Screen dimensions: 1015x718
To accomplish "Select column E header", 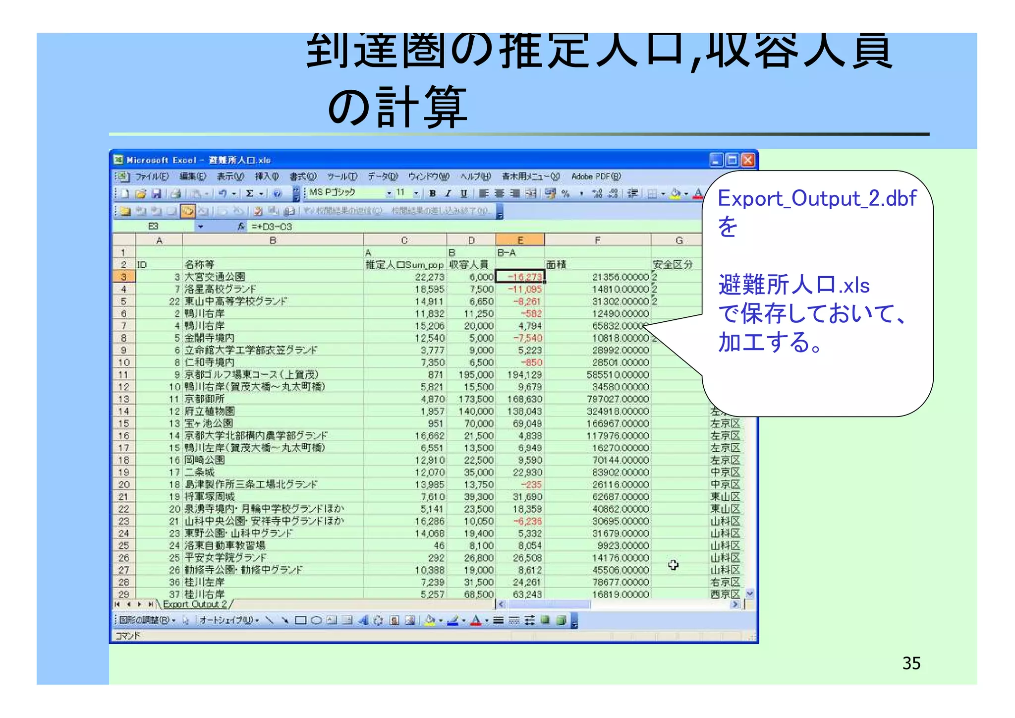I will tap(520, 240).
